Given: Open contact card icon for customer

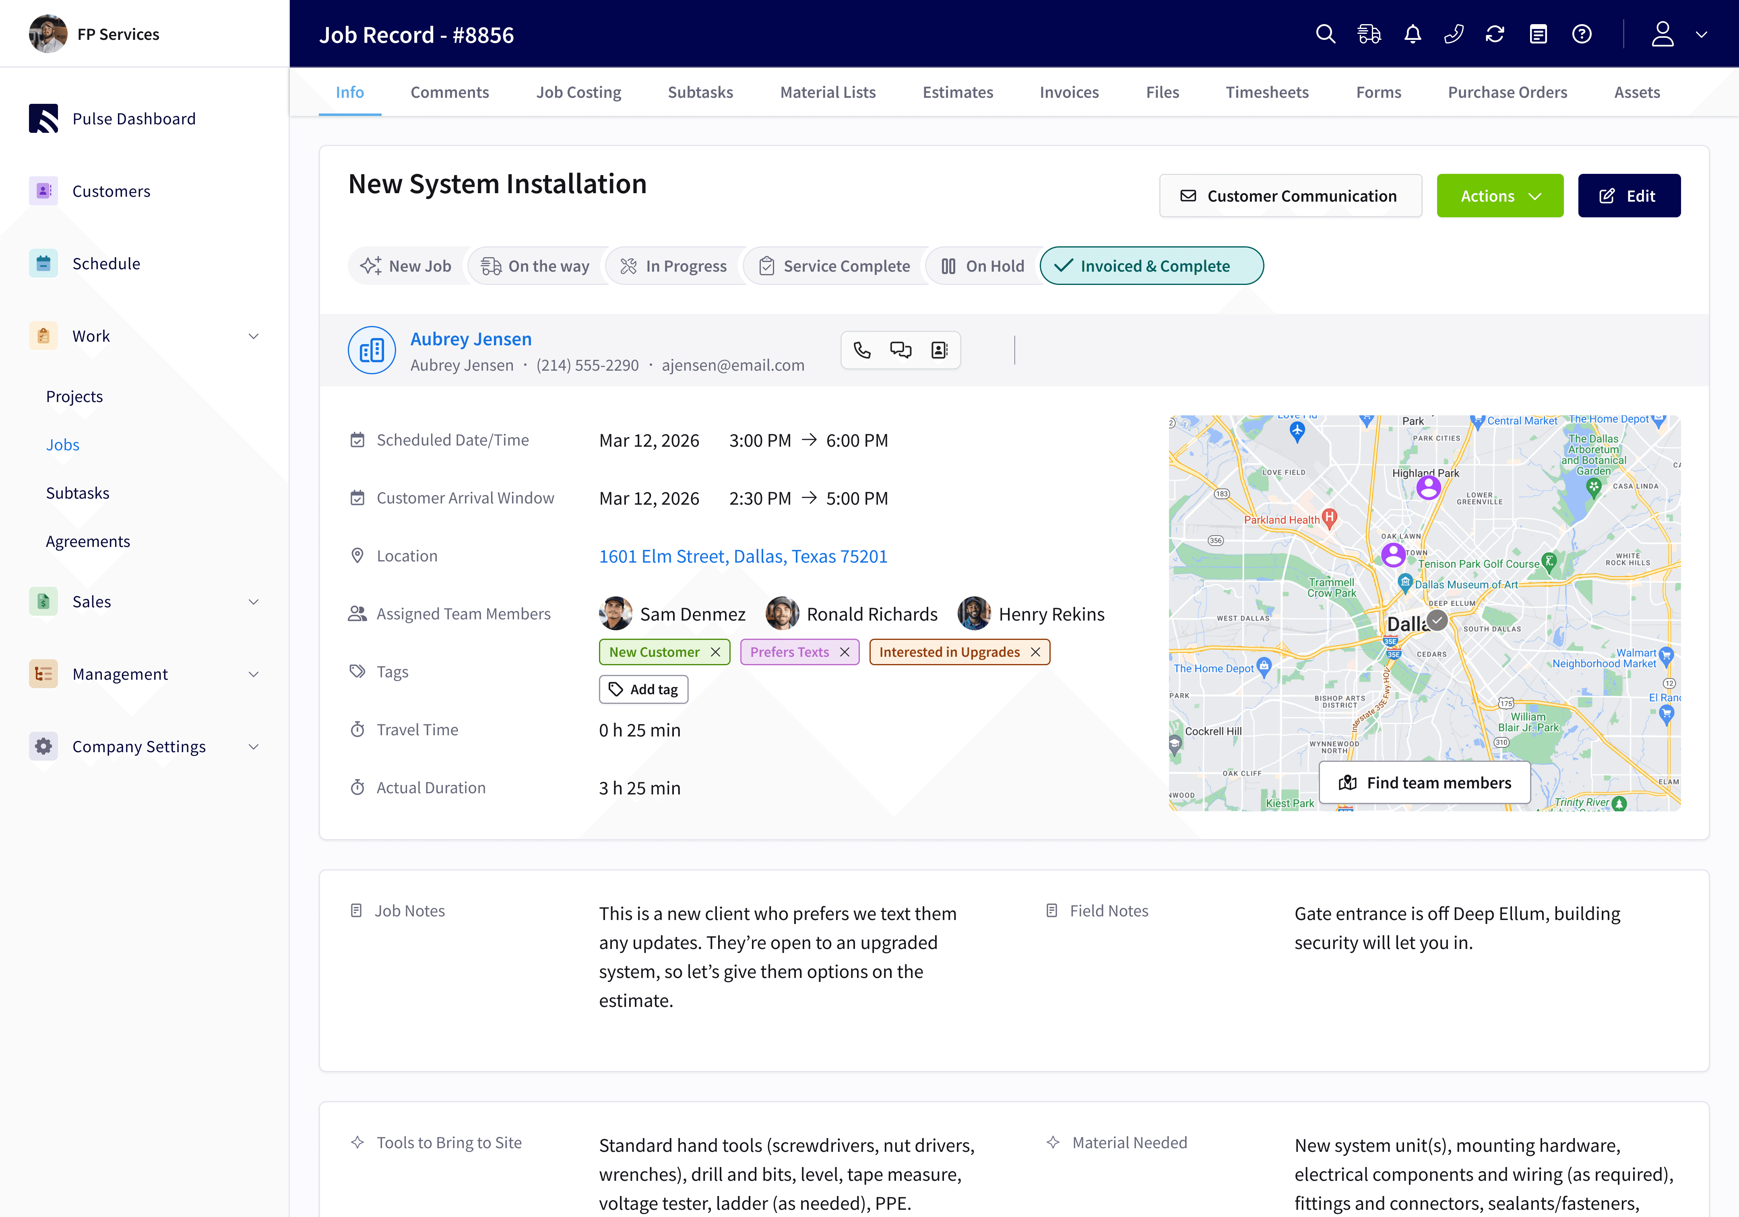Looking at the screenshot, I should coord(939,350).
